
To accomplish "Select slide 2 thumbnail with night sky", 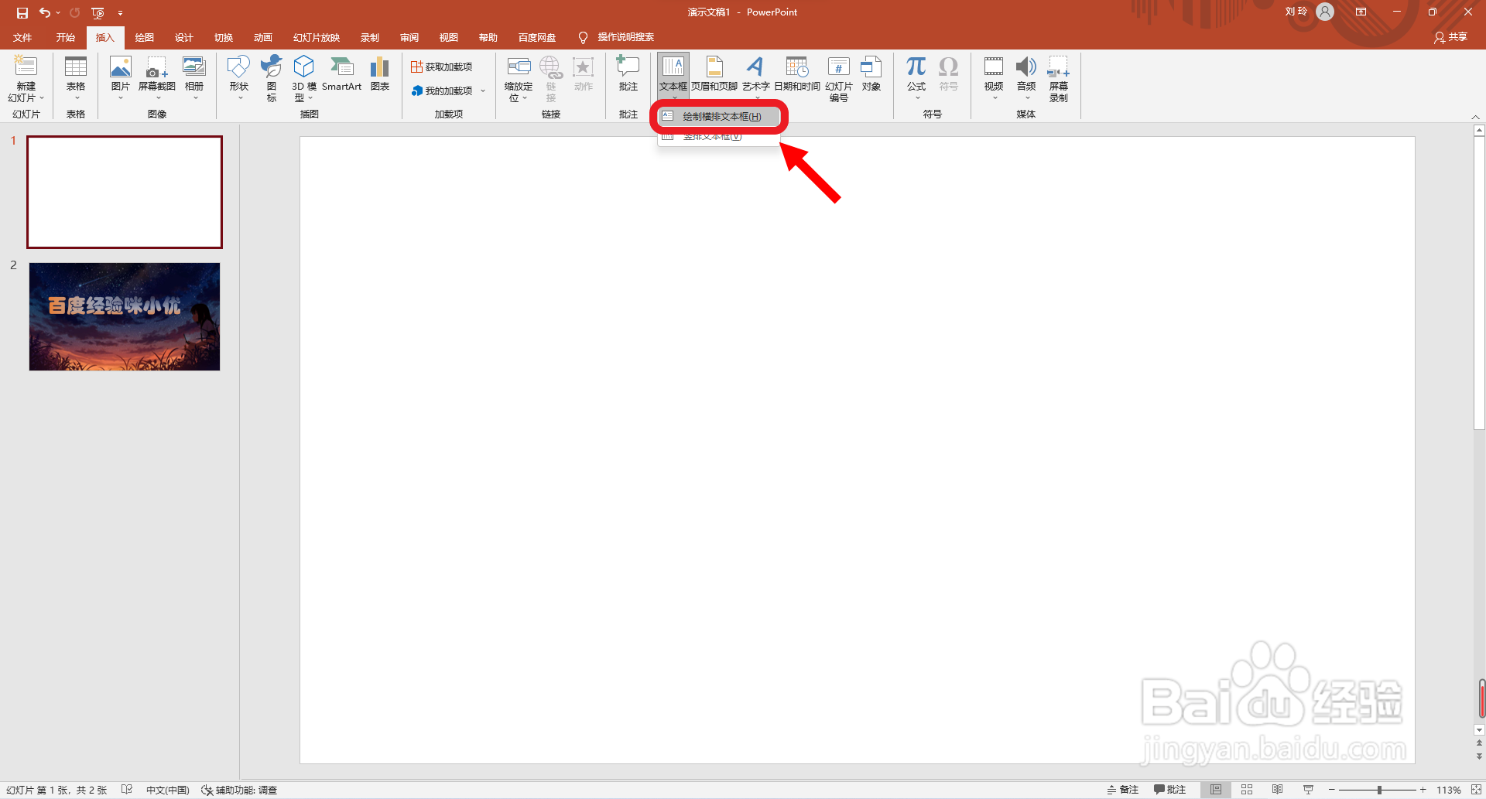I will click(x=125, y=316).
